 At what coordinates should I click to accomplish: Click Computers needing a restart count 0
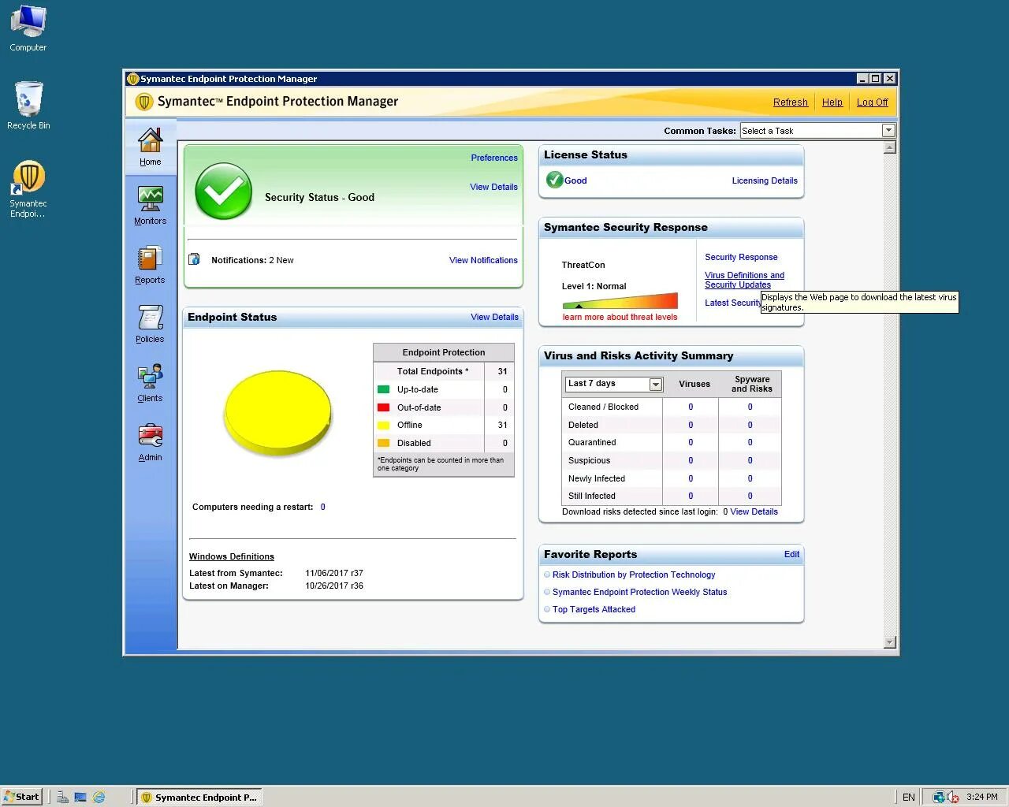[323, 507]
